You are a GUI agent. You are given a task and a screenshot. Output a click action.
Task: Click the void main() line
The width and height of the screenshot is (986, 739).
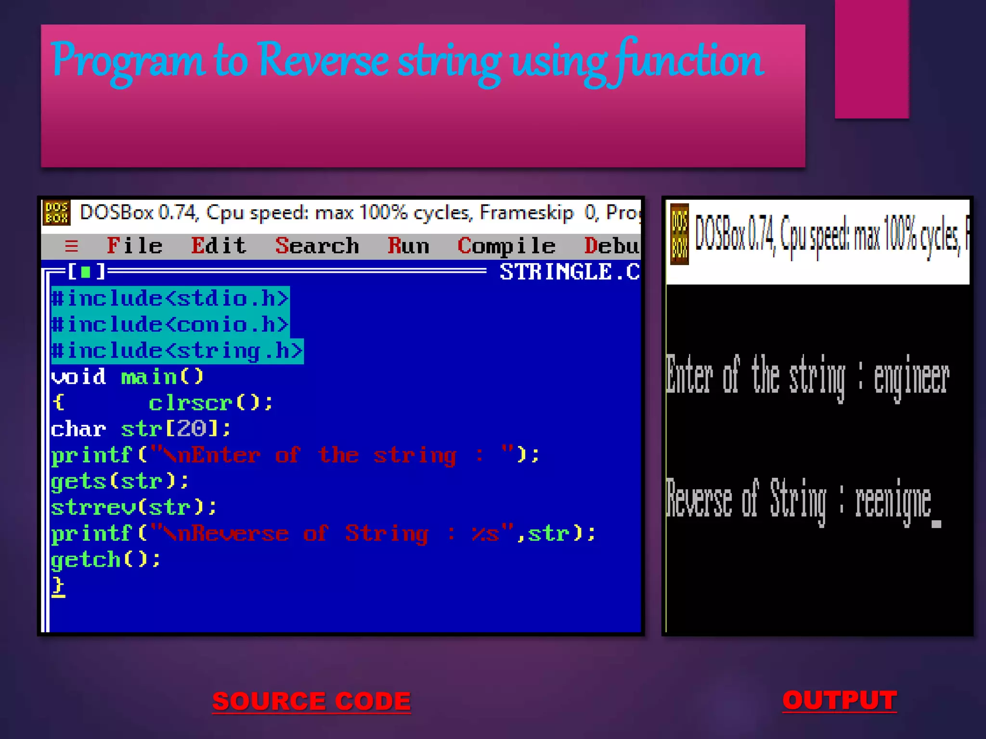coord(128,377)
